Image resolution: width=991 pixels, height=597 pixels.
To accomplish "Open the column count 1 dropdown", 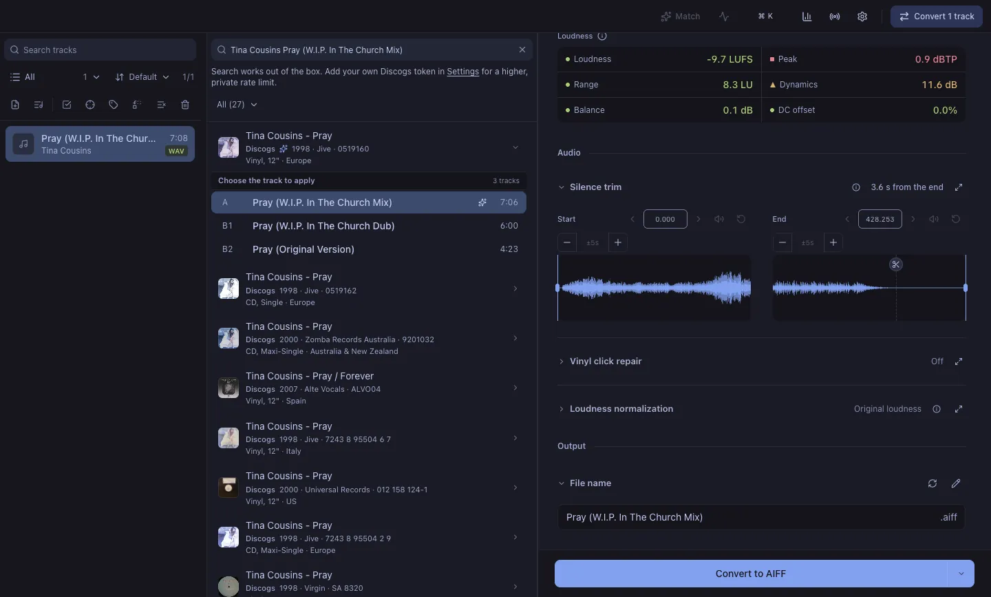I will (x=91, y=77).
